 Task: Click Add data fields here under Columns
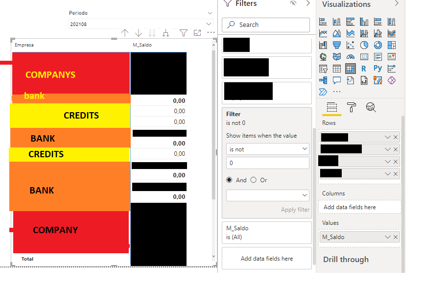[359, 207]
